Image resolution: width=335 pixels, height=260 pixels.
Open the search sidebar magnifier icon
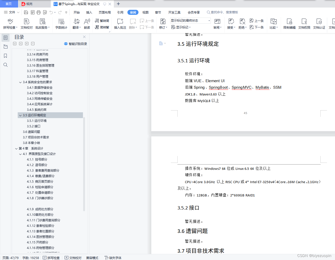[x=6, y=65]
